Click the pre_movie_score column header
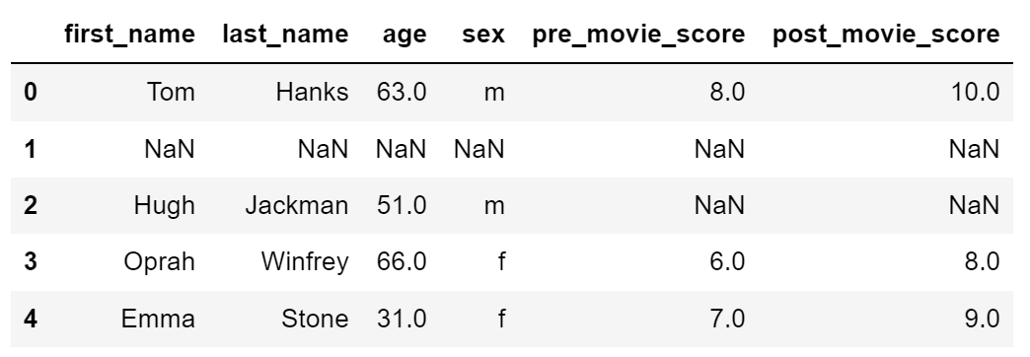1030x357 pixels. pyautogui.click(x=638, y=35)
